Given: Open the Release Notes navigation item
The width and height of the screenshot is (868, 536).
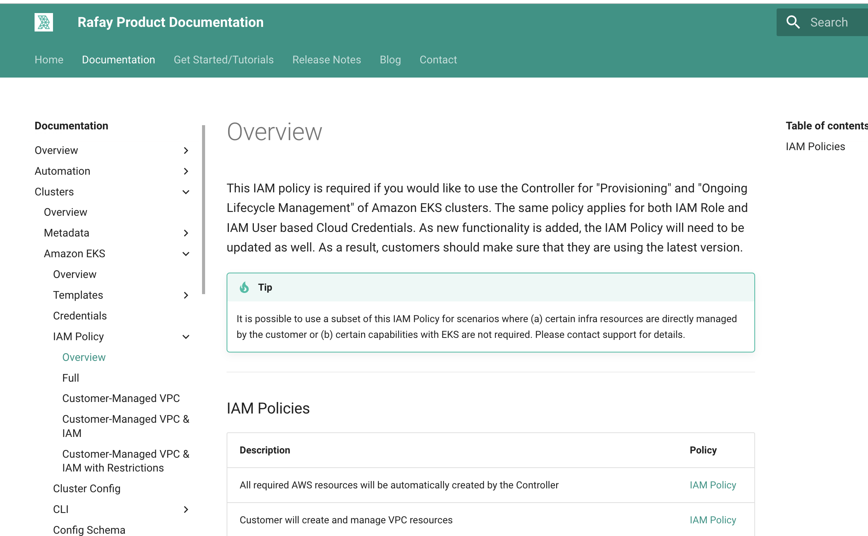Looking at the screenshot, I should (x=327, y=60).
